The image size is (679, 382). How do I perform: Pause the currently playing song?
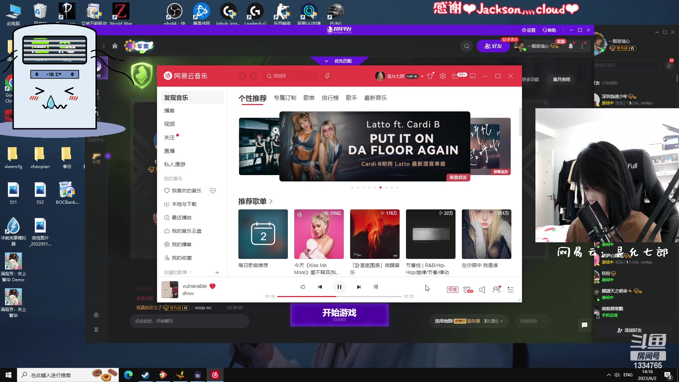(339, 287)
